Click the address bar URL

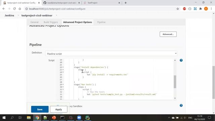(57, 9)
